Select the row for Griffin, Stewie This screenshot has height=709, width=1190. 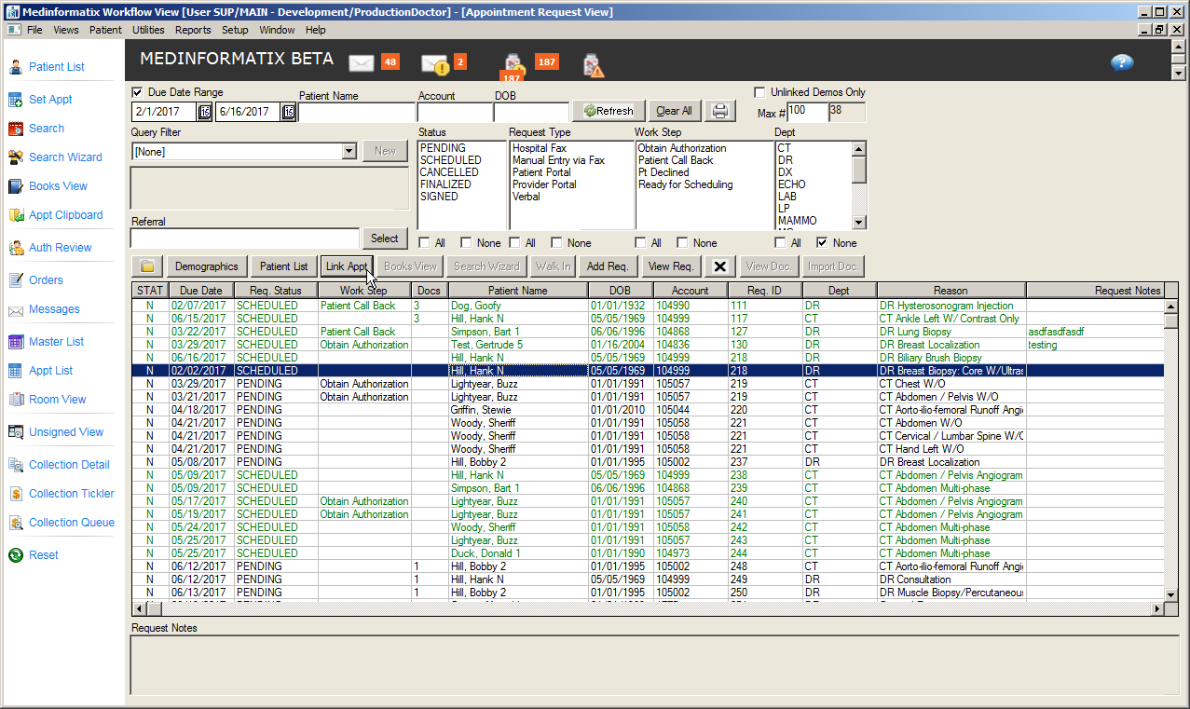tap(648, 410)
